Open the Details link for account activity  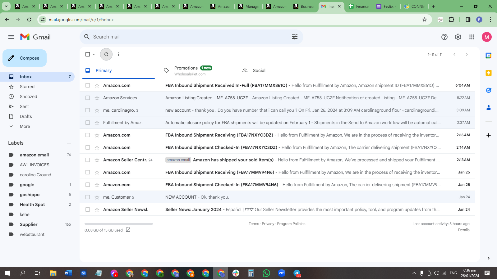tap(464, 230)
